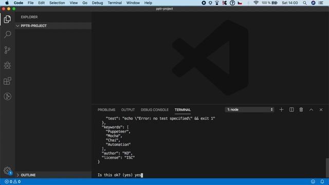Click the EXPLORER panel title
This screenshot has height=185, width=329.
(29, 17)
